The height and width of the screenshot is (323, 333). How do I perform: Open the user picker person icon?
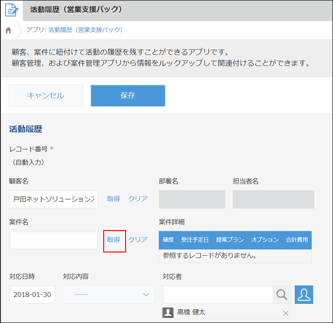[304, 294]
